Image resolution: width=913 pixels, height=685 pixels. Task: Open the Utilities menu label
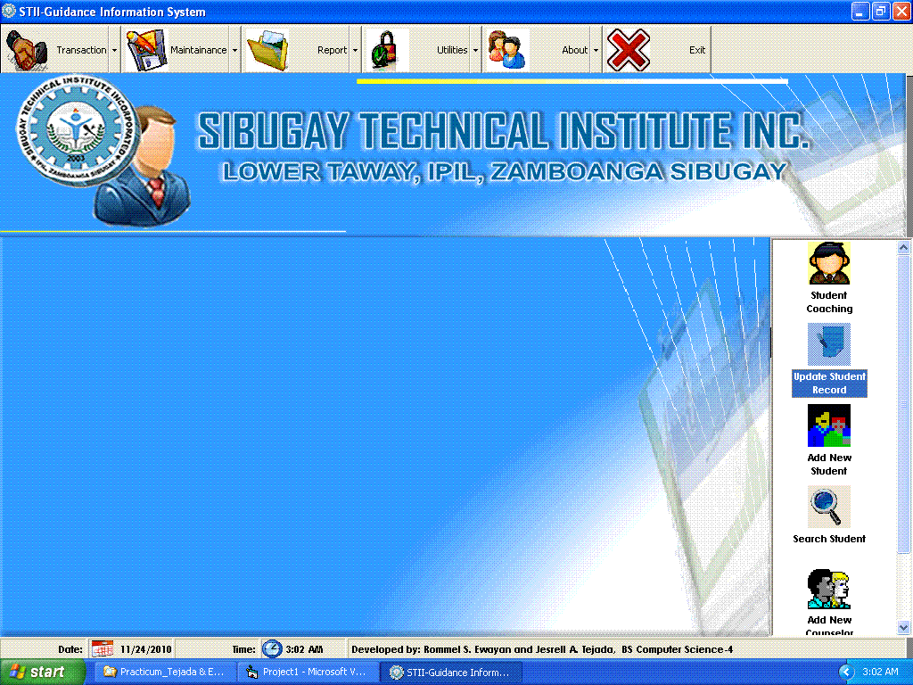pyautogui.click(x=452, y=50)
